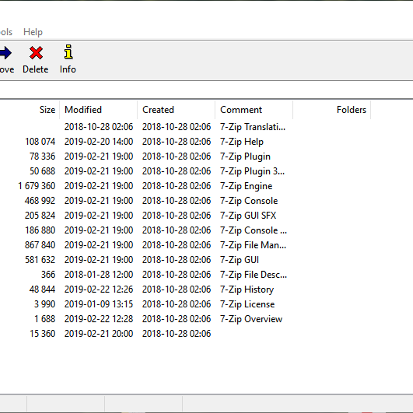Open the Help menu
The width and height of the screenshot is (413, 413).
pyautogui.click(x=33, y=32)
